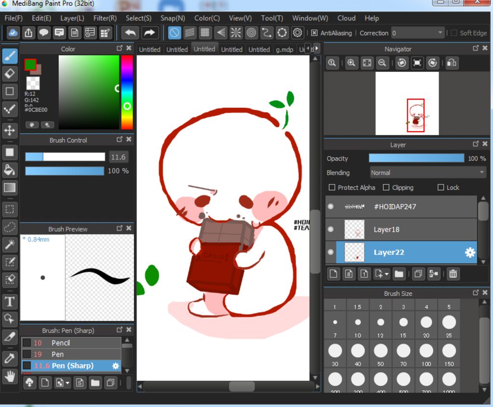Open Pen (Sharp) brush settings gear

click(x=116, y=366)
